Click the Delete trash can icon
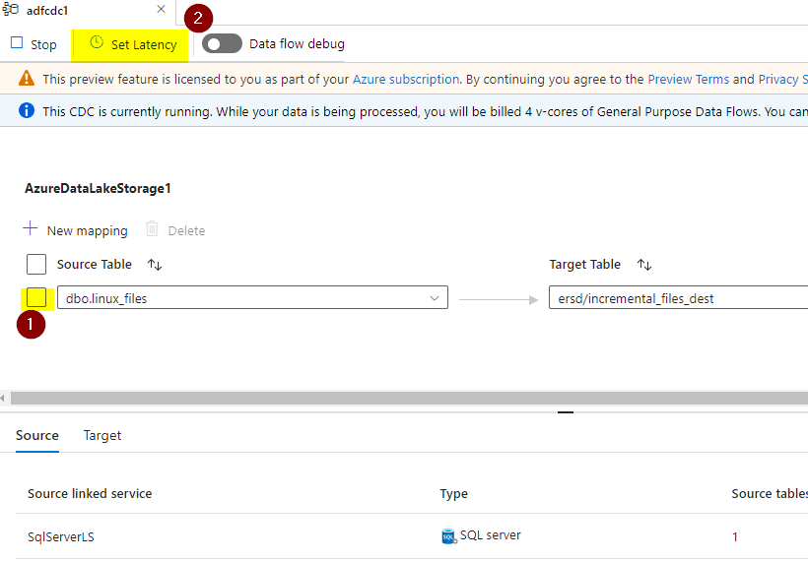Viewport: 808px width, 562px height. click(x=152, y=228)
